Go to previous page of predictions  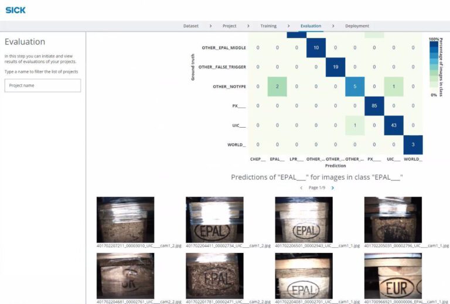(301, 188)
